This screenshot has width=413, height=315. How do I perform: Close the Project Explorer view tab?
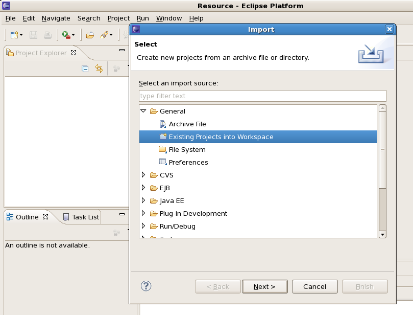coord(74,53)
